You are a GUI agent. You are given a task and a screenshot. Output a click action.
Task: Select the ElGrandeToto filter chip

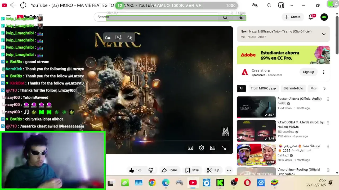pos(293,88)
